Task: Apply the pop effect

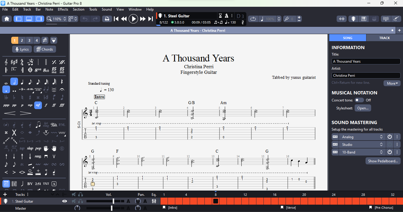Action: click(38, 148)
